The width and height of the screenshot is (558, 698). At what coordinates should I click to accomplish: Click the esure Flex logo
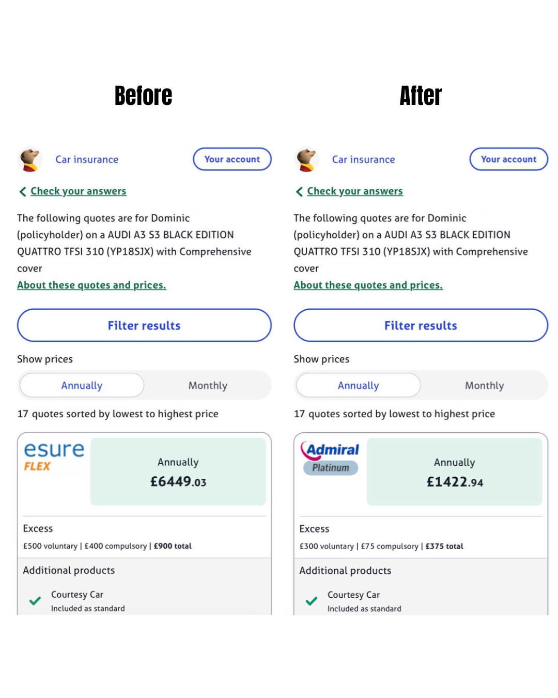point(54,457)
